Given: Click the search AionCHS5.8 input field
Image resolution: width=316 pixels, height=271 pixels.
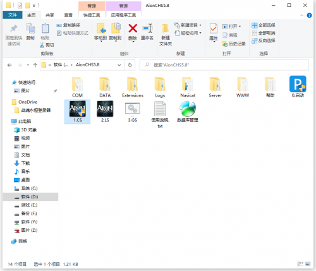Looking at the screenshot, I should [x=224, y=65].
